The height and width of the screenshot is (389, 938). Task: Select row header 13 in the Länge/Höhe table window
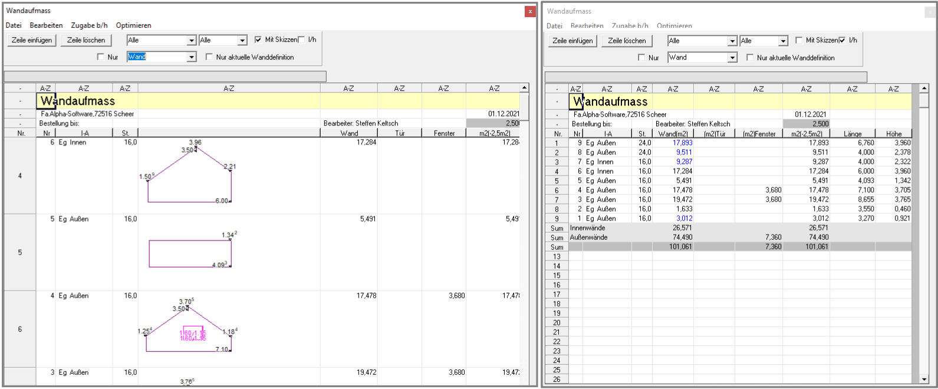pos(557,256)
